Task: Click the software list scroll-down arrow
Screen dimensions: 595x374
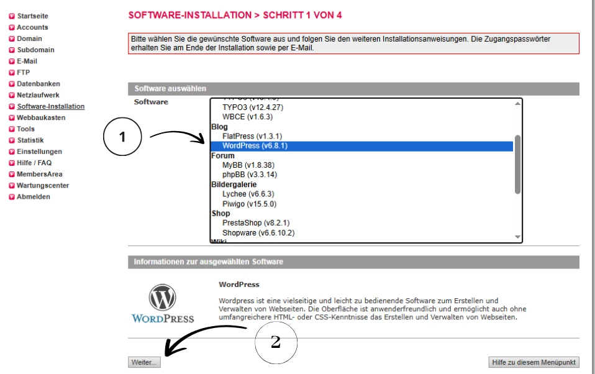Action: [x=517, y=237]
